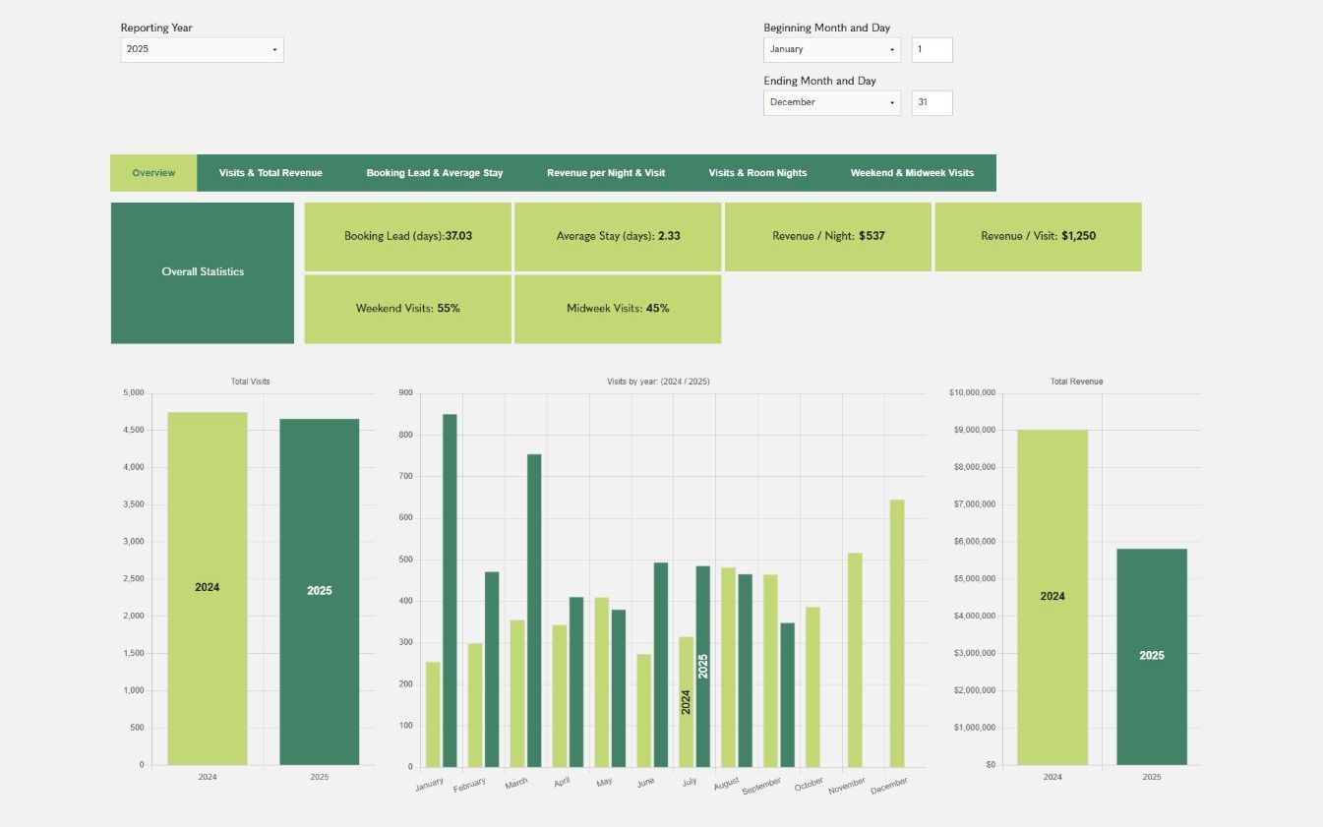This screenshot has width=1323, height=827.
Task: Click the dark green March 2025 visits bar
Action: point(534,610)
